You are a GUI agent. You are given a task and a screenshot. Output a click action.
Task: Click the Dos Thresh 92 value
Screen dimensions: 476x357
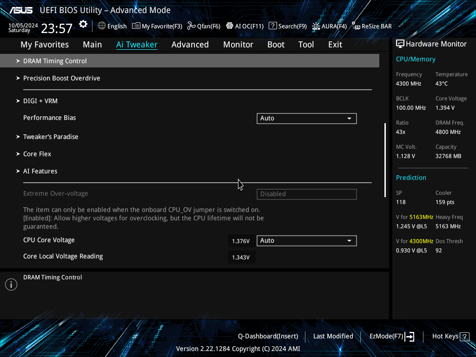pos(439,251)
